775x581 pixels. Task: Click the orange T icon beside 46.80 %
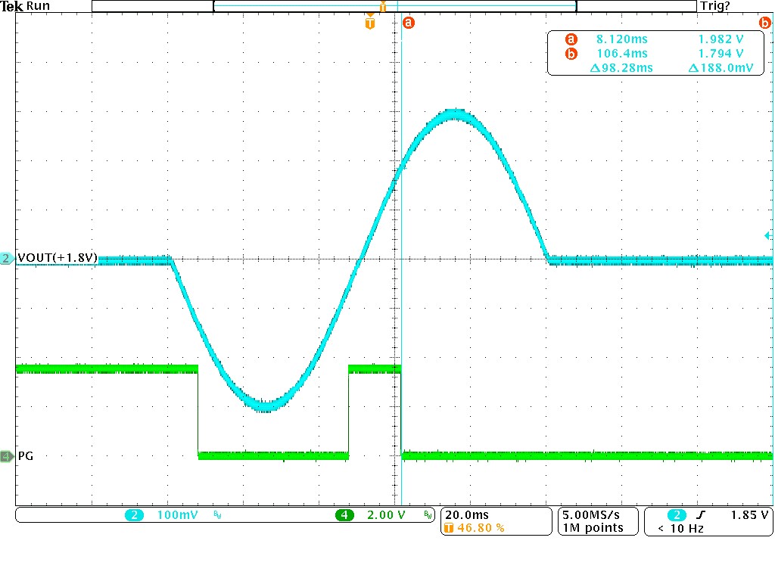[x=450, y=528]
